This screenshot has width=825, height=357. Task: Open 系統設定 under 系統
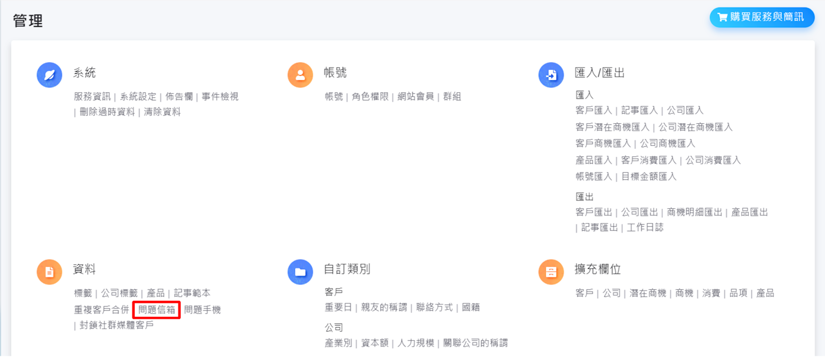tap(138, 96)
